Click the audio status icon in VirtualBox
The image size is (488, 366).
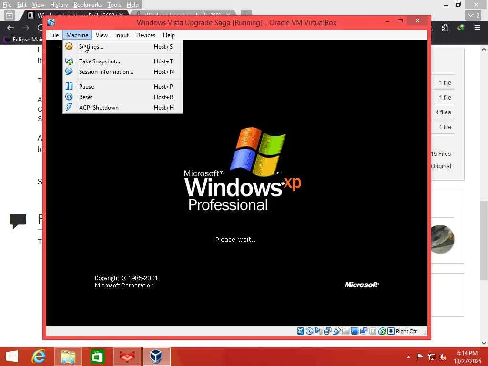tap(318, 331)
